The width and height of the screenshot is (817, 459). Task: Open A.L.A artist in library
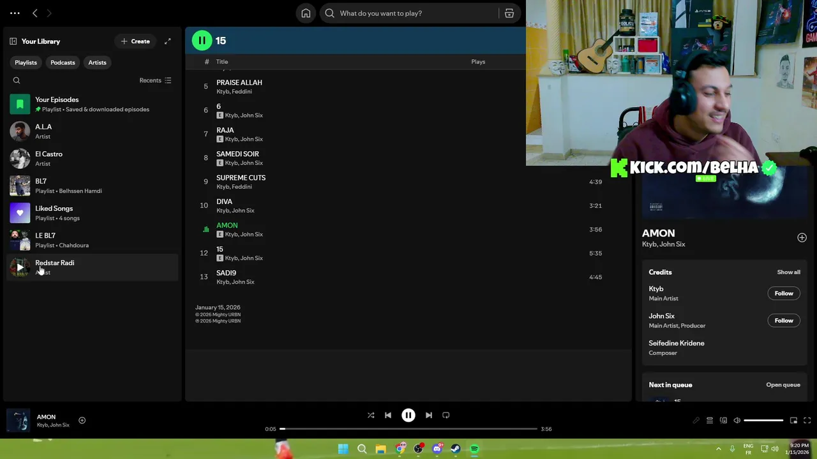pyautogui.click(x=93, y=131)
